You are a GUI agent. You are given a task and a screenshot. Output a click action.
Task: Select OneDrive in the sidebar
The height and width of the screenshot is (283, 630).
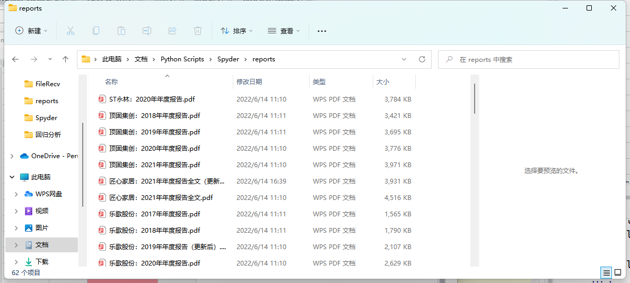point(49,156)
